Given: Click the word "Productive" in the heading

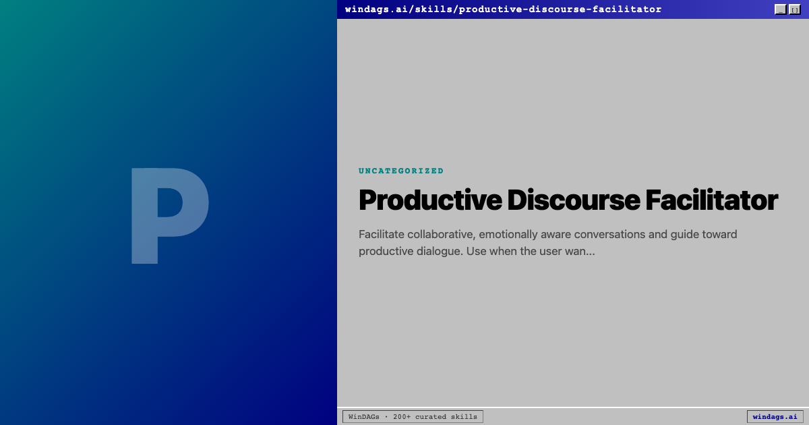Looking at the screenshot, I should (x=430, y=200).
